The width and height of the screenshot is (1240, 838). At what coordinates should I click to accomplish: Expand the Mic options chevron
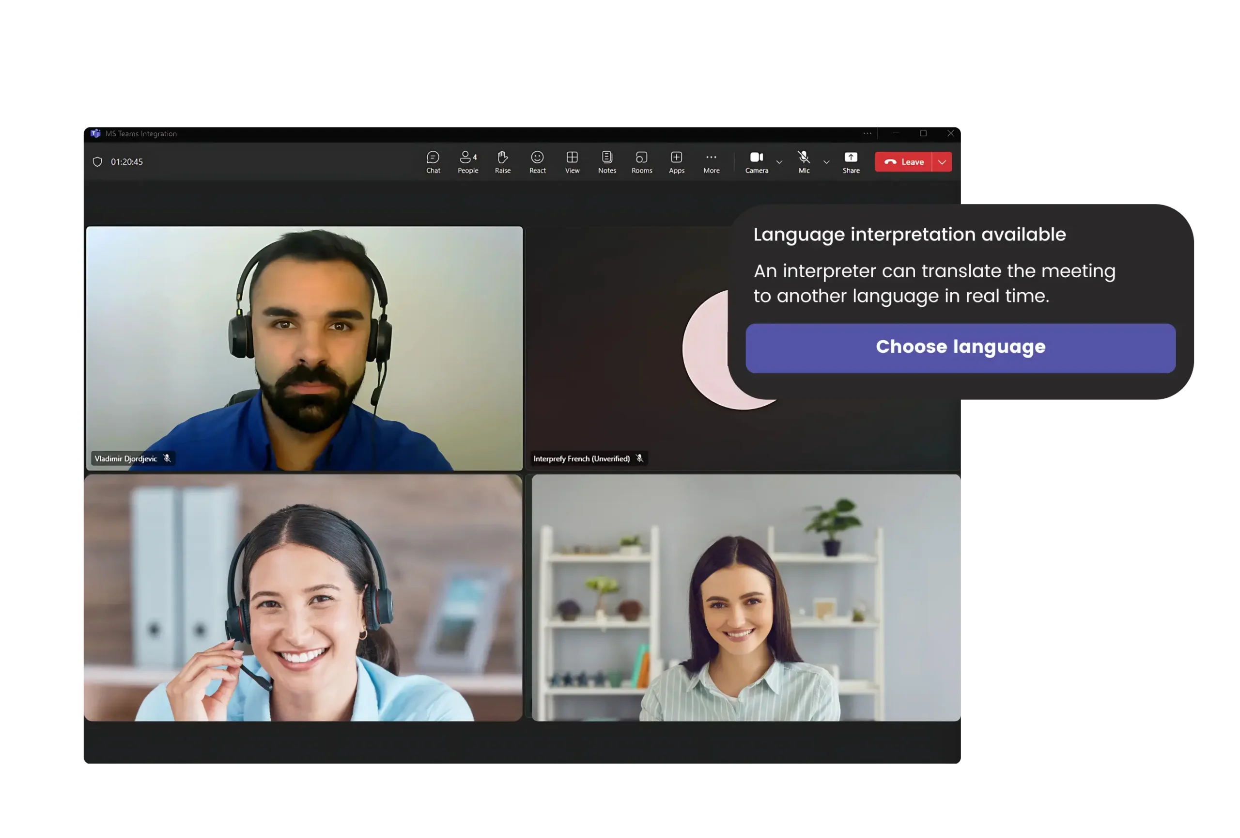click(826, 163)
